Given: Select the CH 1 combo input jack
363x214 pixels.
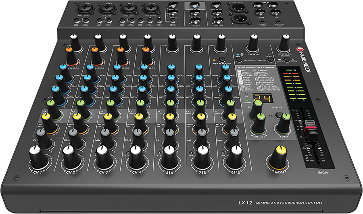Looking at the screenshot, I should pyautogui.click(x=86, y=9).
